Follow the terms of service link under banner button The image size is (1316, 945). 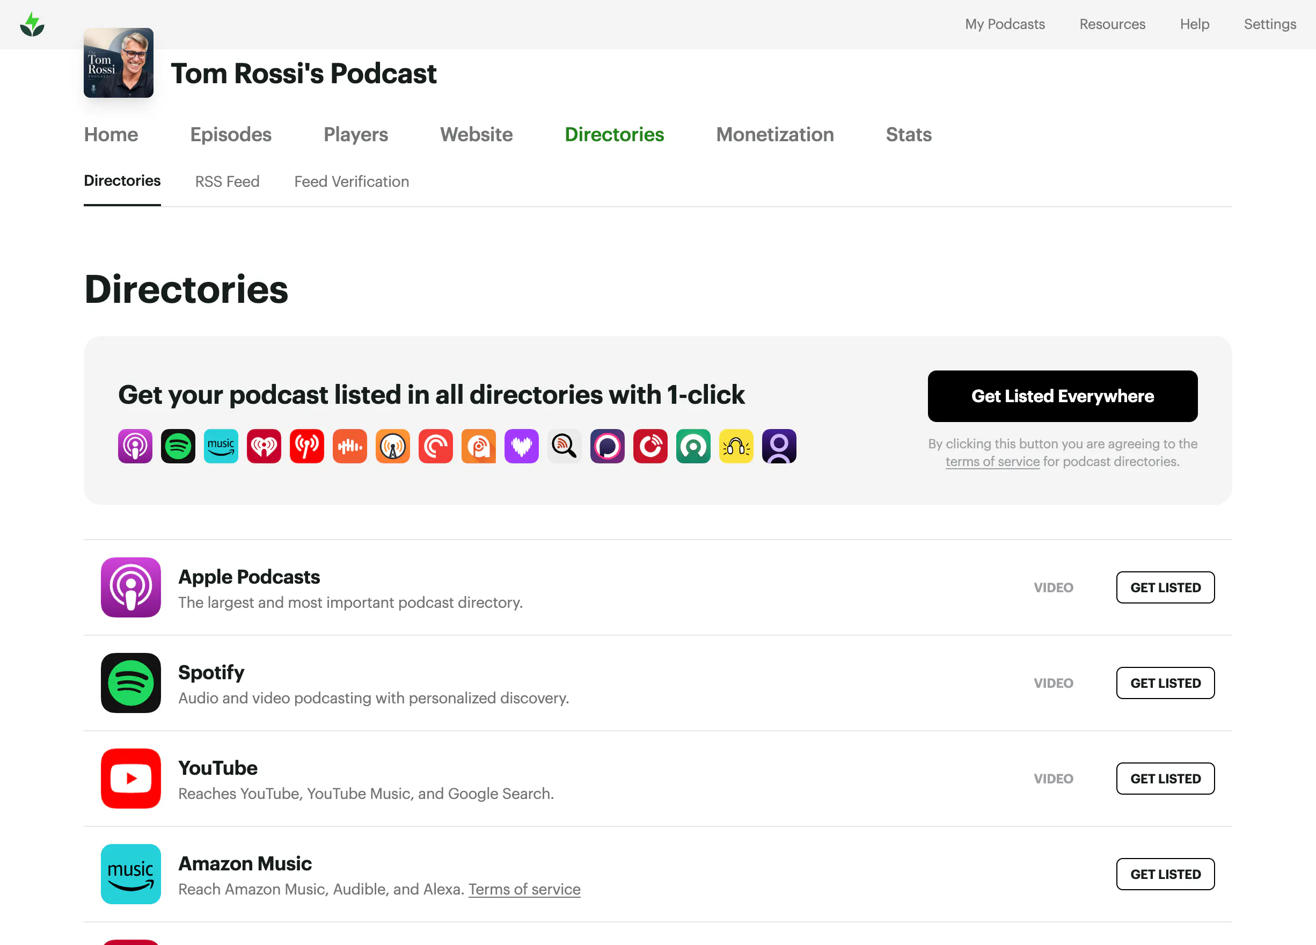pos(992,462)
